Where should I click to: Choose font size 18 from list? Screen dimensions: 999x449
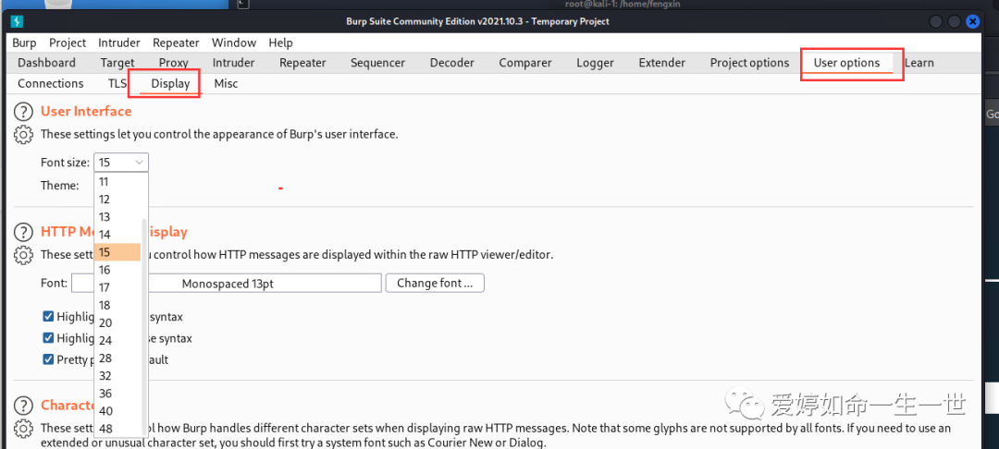[x=117, y=305]
